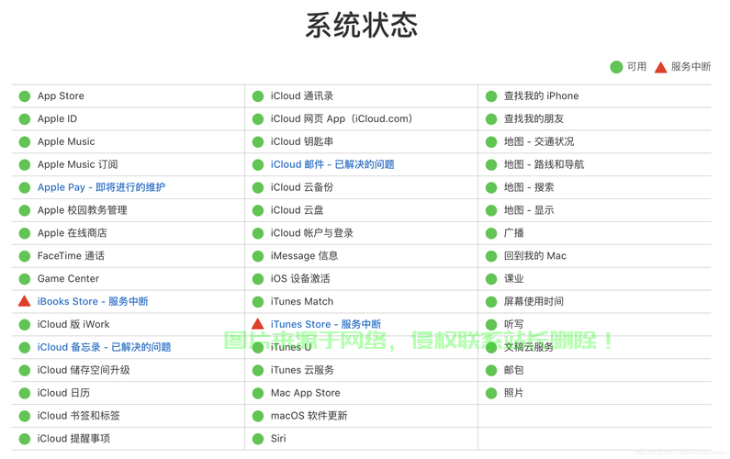Open the iTunes Store service outage link

pyautogui.click(x=326, y=324)
